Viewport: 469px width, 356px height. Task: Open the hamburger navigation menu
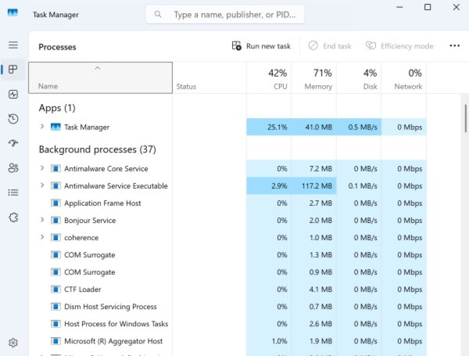pos(13,45)
